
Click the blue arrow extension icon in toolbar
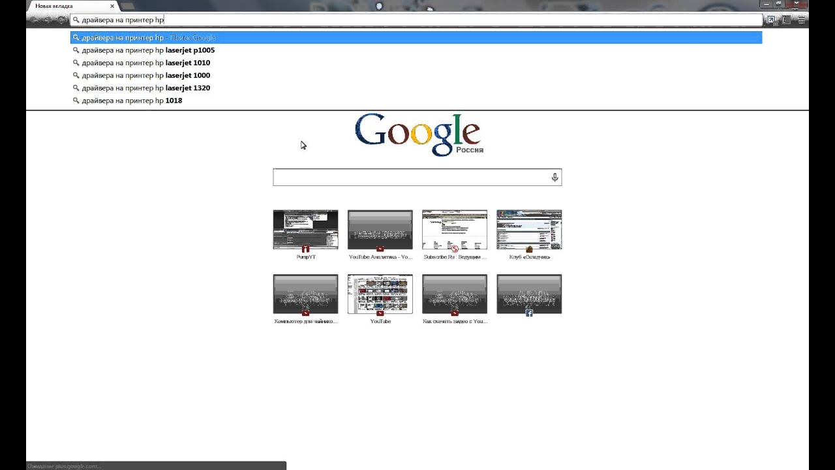click(x=771, y=20)
